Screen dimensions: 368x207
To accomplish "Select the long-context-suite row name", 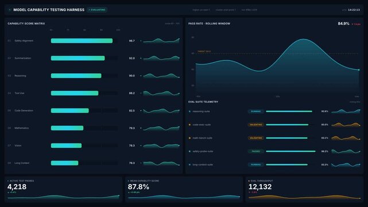I will pyautogui.click(x=203, y=164).
